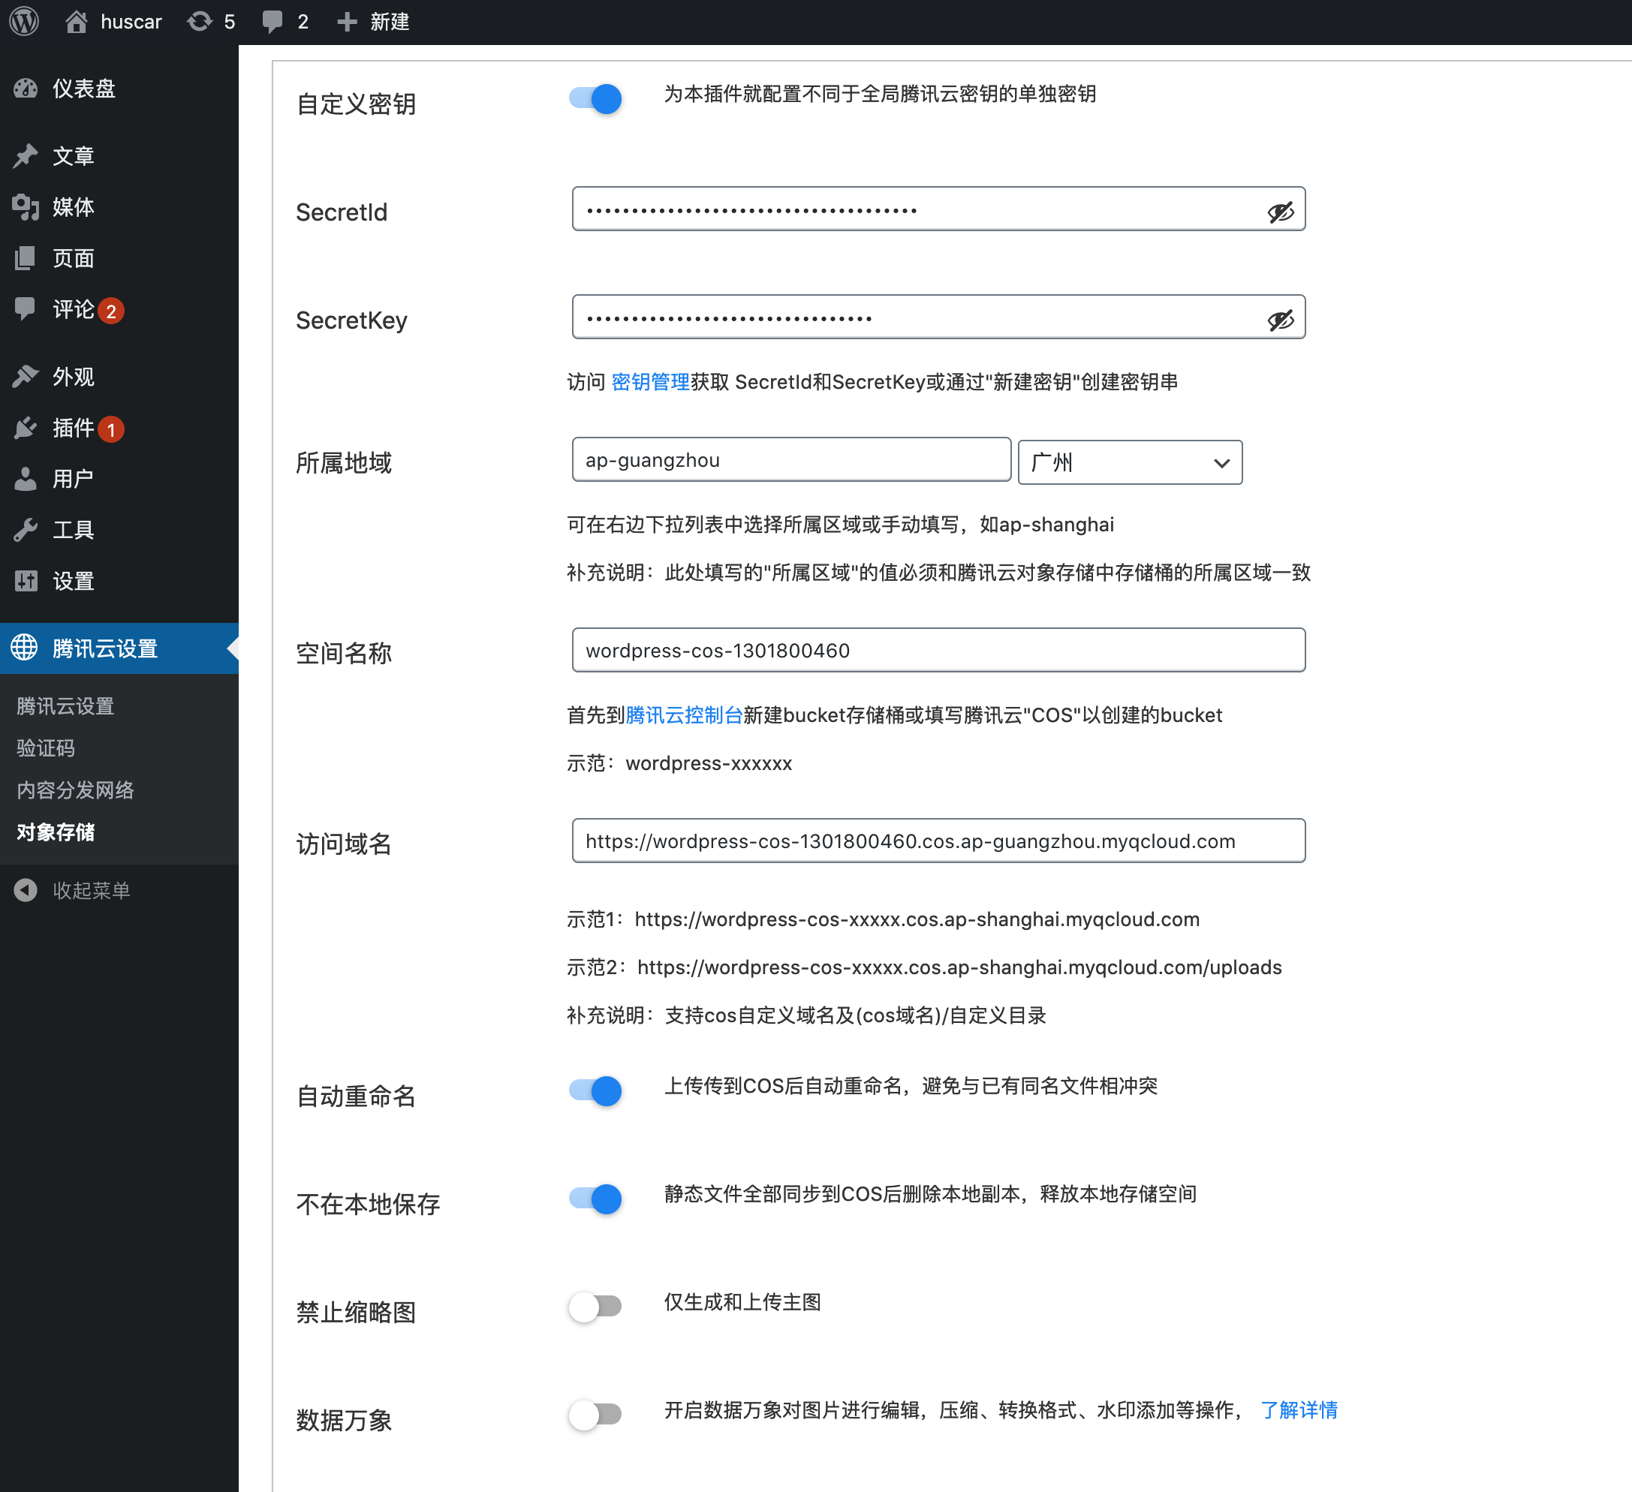
Task: Open 页面 pages menu
Action: click(x=119, y=258)
